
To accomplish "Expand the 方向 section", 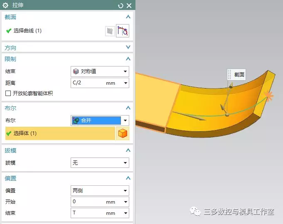I will pyautogui.click(x=128, y=47).
